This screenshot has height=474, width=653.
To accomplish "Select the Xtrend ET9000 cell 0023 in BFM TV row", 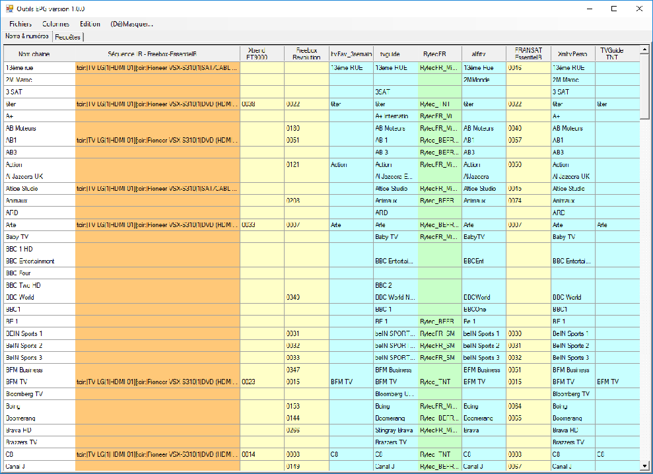I will pyautogui.click(x=262, y=382).
